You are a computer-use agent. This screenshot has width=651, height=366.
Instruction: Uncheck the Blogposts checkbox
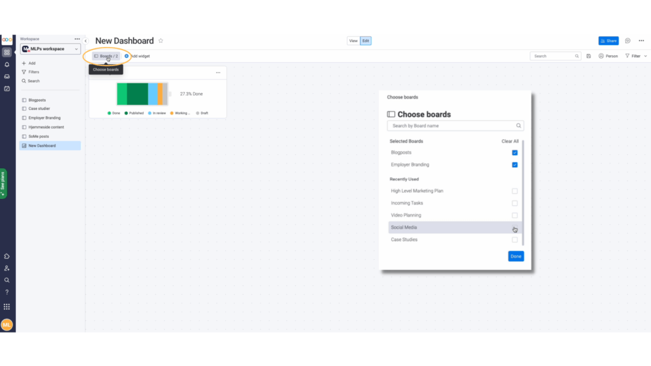pyautogui.click(x=514, y=152)
